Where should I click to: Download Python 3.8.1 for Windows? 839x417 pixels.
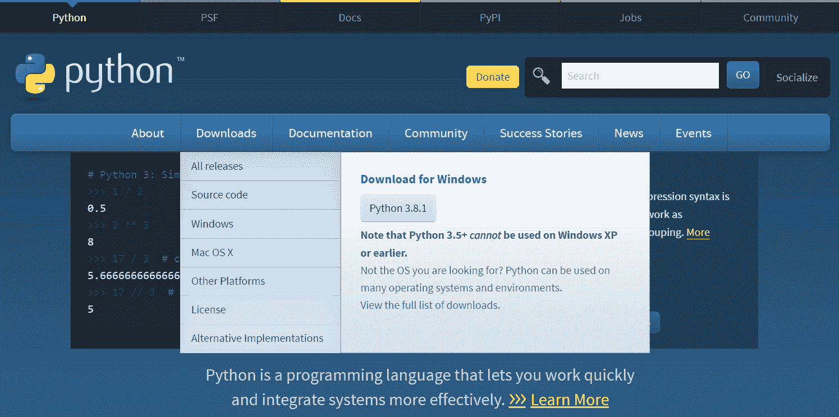(x=398, y=208)
